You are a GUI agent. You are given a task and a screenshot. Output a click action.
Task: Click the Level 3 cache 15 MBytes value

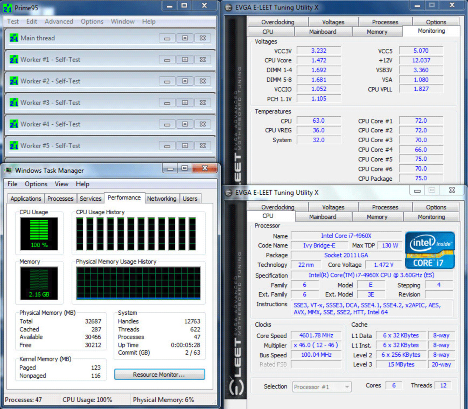click(401, 364)
